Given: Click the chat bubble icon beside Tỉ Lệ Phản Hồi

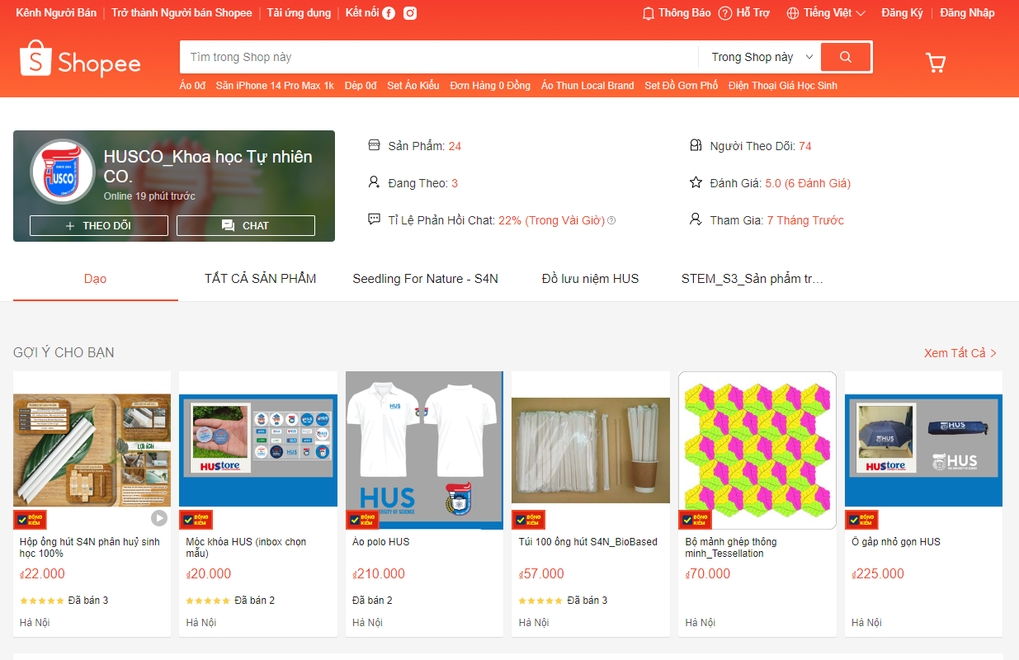Looking at the screenshot, I should 374,220.
